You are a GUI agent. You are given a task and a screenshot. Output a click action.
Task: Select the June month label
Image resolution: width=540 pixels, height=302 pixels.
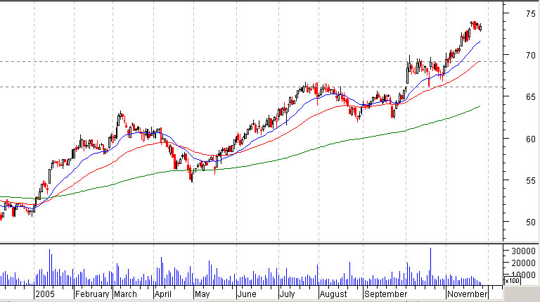(x=247, y=294)
